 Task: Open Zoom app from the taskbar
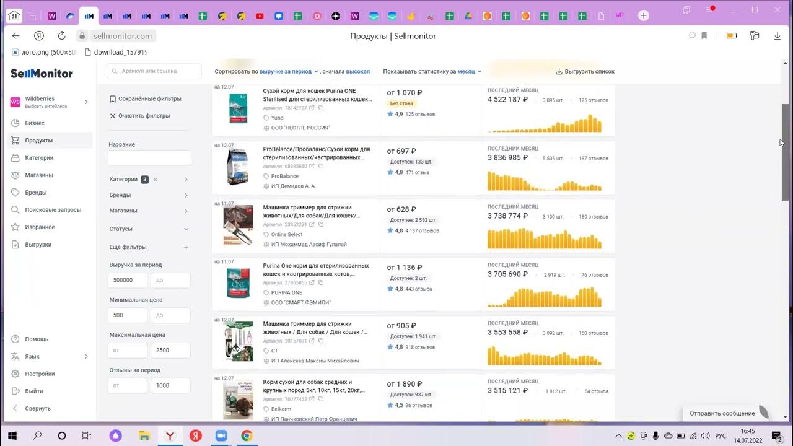pos(221,435)
